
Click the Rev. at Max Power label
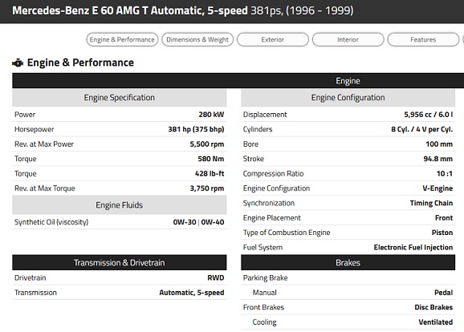(x=44, y=144)
